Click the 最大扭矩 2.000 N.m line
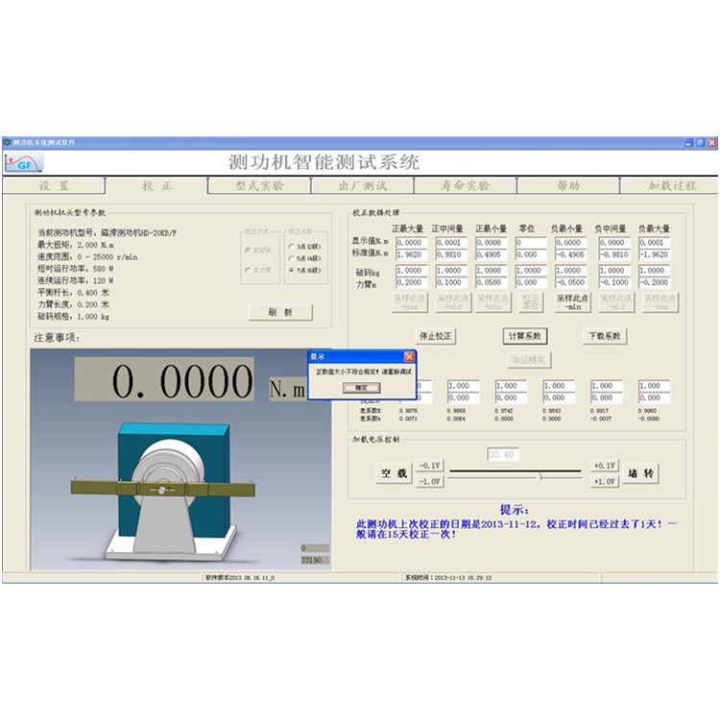 (x=76, y=245)
